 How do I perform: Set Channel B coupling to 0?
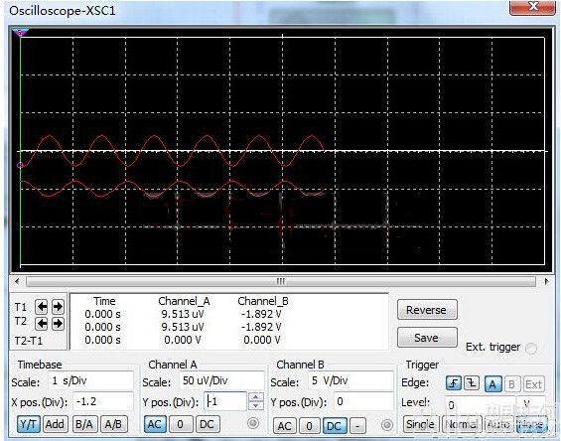pyautogui.click(x=310, y=426)
